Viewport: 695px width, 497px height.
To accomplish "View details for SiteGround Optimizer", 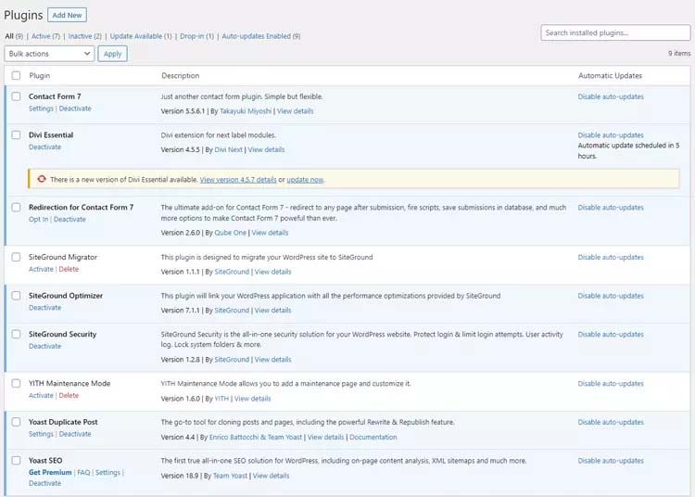I will click(272, 311).
